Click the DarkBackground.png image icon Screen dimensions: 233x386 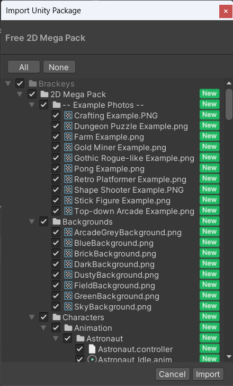click(x=68, y=264)
